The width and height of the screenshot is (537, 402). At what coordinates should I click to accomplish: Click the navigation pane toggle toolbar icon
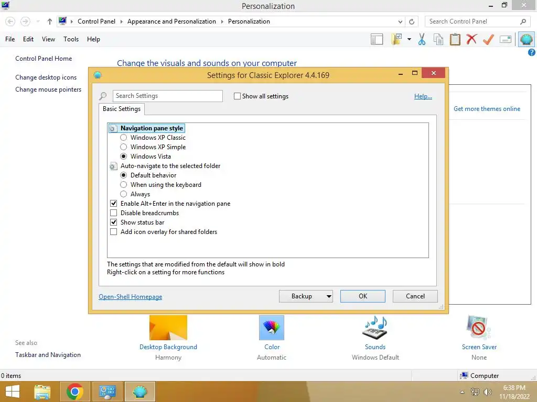click(377, 39)
